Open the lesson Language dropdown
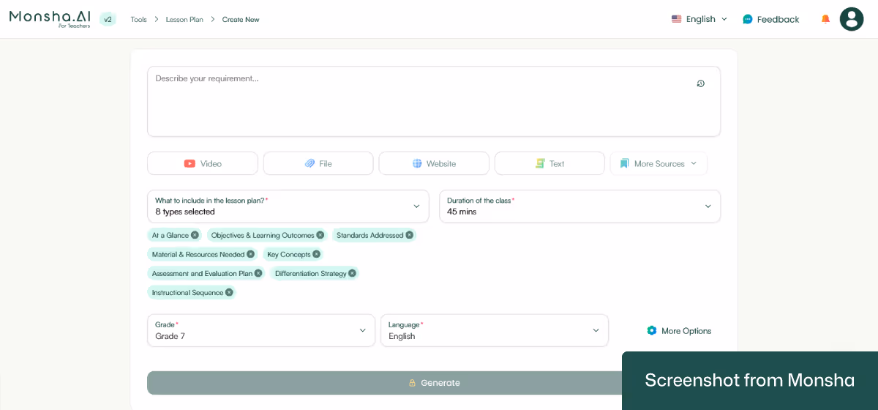 pyautogui.click(x=495, y=331)
